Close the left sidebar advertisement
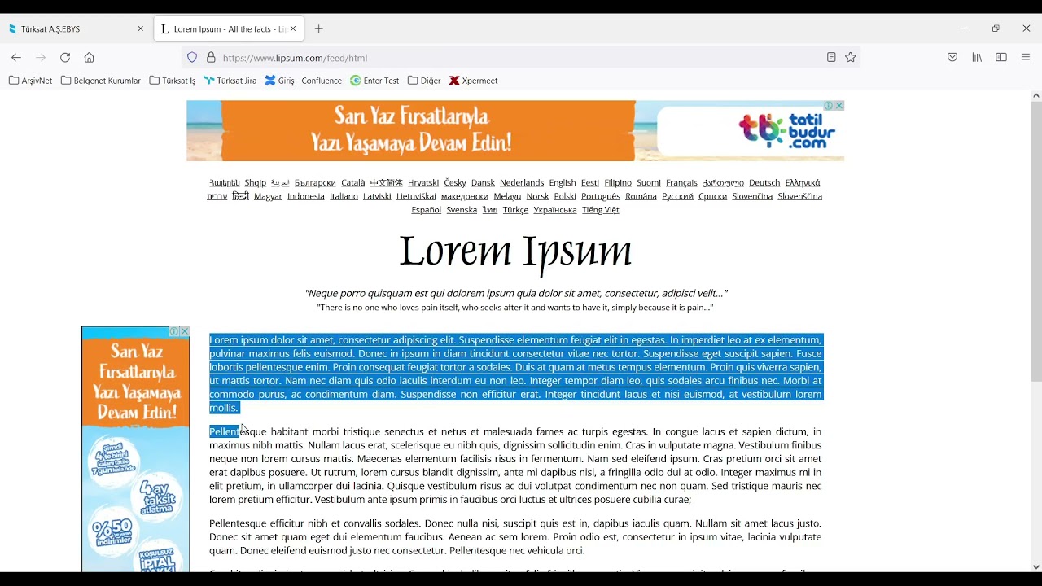The height and width of the screenshot is (586, 1042). pos(185,331)
